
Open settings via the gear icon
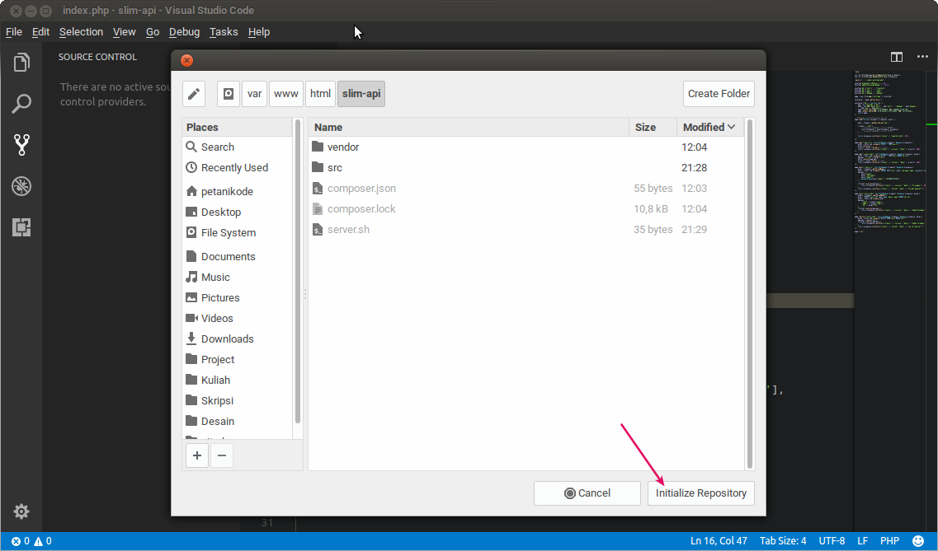pyautogui.click(x=21, y=511)
